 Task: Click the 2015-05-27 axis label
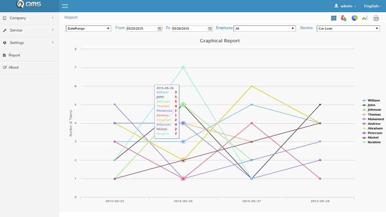pyautogui.click(x=252, y=201)
